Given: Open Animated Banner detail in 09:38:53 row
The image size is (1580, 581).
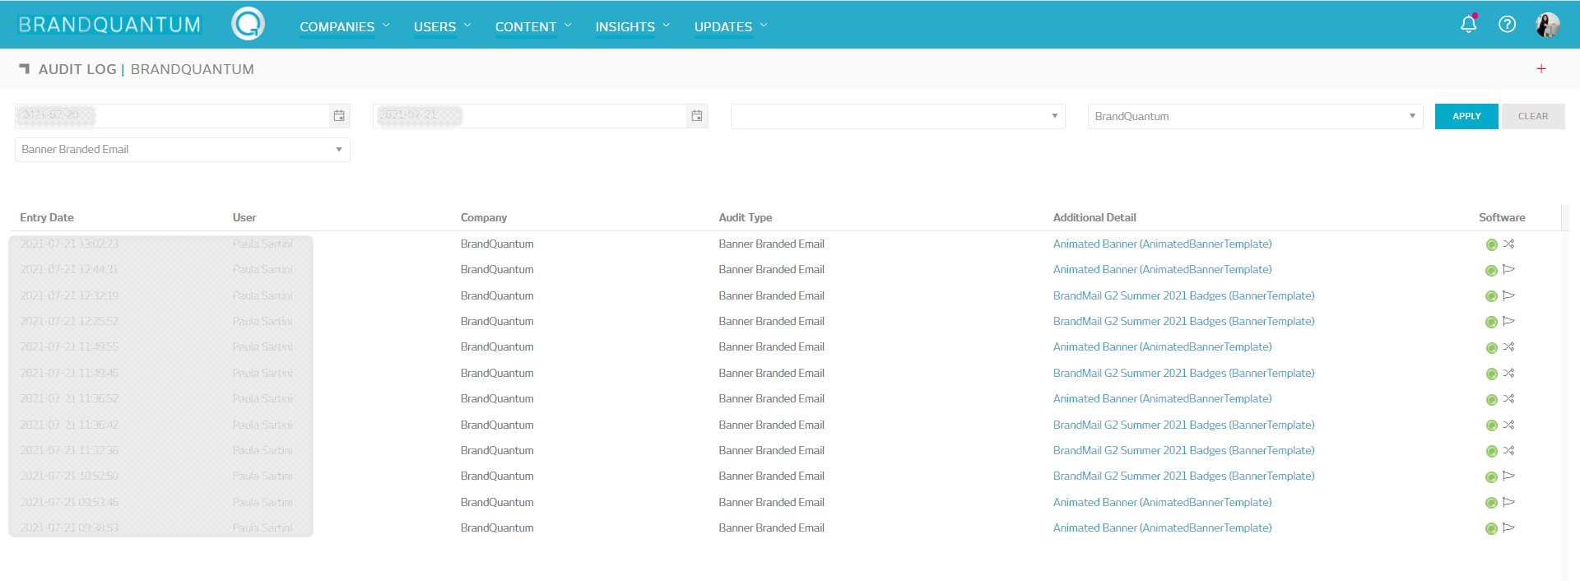Looking at the screenshot, I should click(x=1162, y=528).
